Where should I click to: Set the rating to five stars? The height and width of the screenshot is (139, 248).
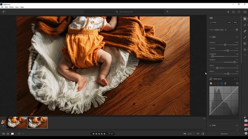click(x=104, y=134)
